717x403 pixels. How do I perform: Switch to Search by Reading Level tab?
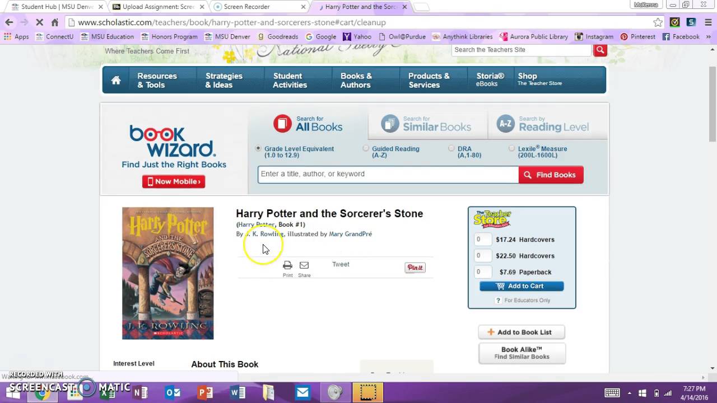point(543,124)
